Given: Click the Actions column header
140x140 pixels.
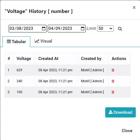Looking at the screenshot, I should tap(119, 59).
